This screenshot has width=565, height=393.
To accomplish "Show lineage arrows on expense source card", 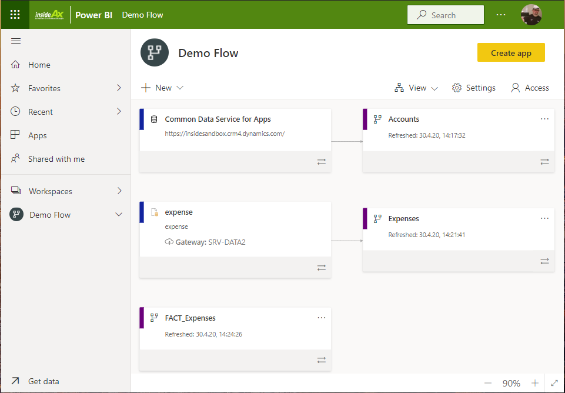I will 322,268.
